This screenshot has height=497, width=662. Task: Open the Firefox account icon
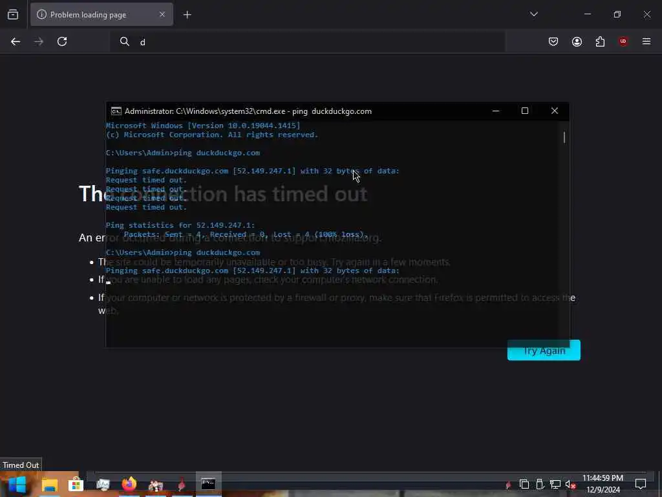[x=577, y=41]
